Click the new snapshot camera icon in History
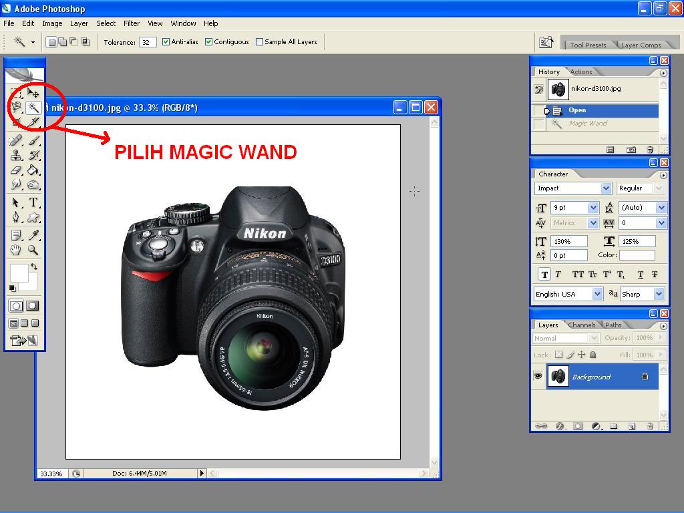 631,150
